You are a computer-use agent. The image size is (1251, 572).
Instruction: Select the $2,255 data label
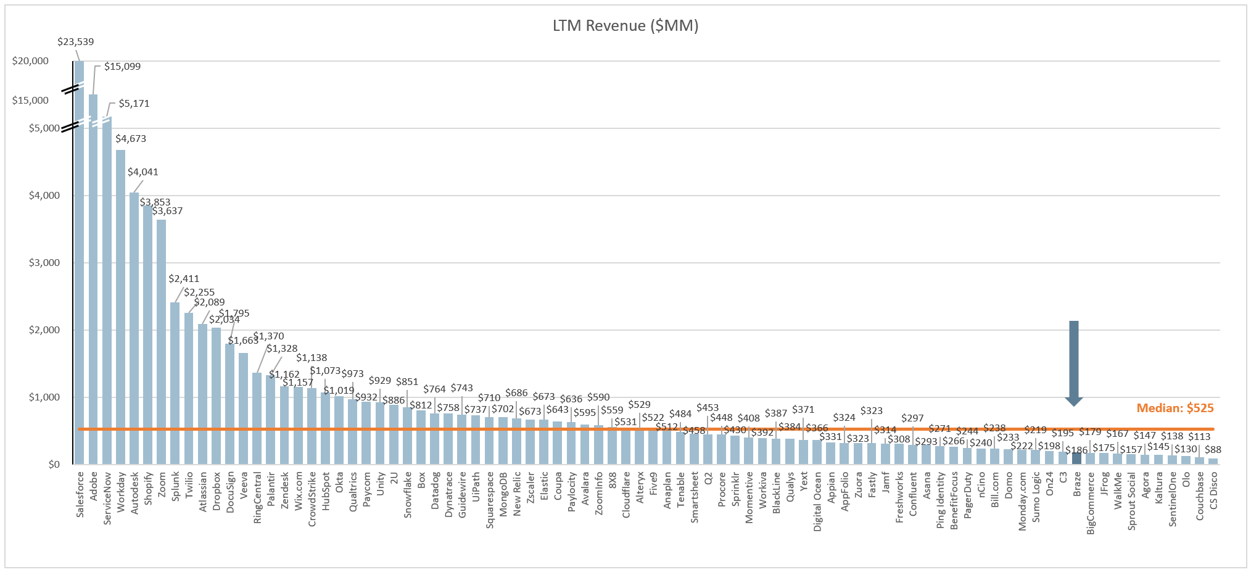coord(199,292)
